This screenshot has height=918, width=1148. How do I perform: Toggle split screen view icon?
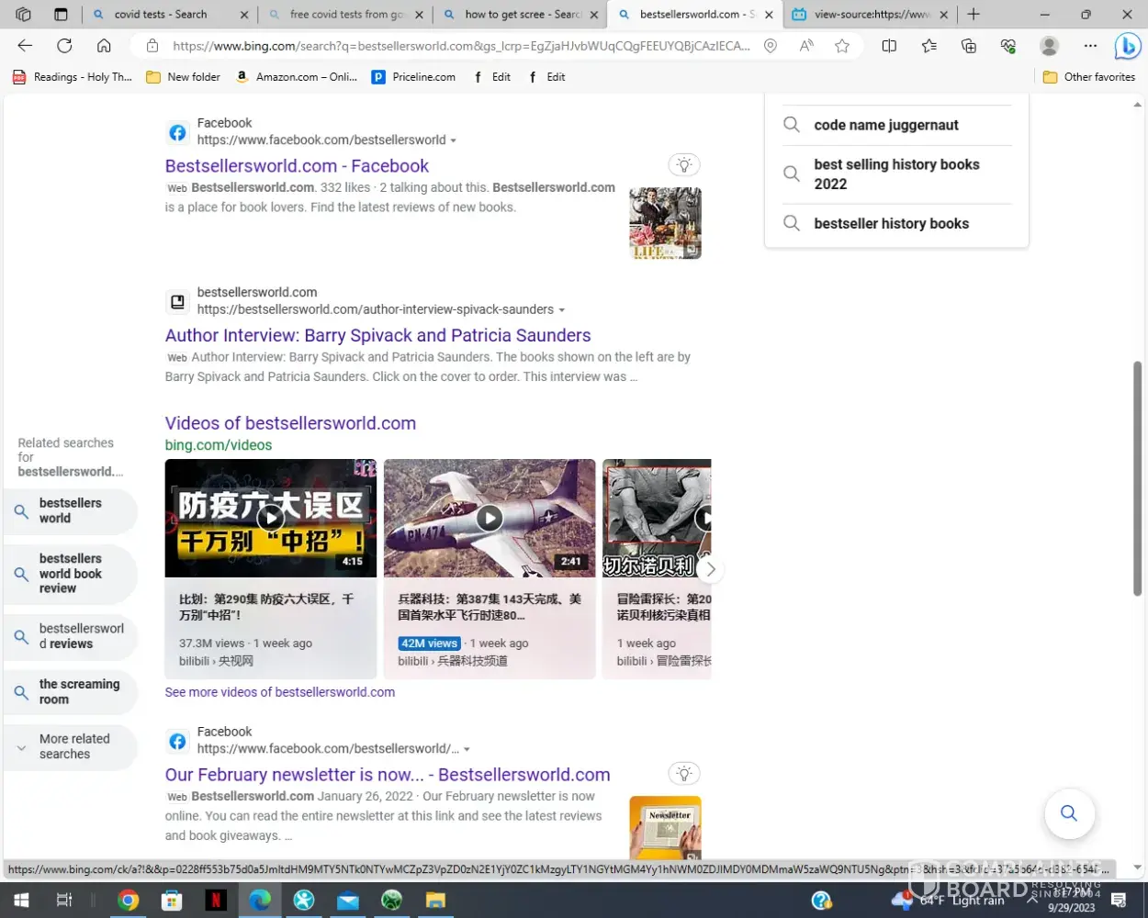click(889, 46)
